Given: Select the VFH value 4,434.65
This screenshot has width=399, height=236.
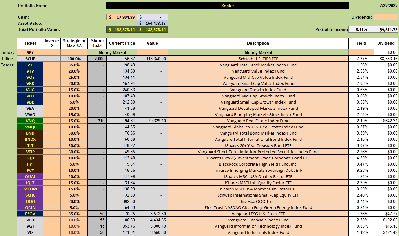Looking at the screenshot, I should coord(152,220).
